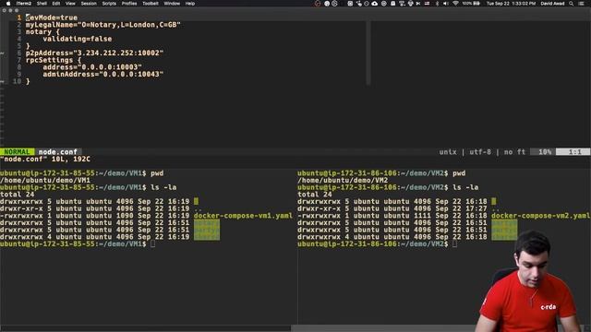
Task: Open the Apple menu
Action: coord(8,4)
